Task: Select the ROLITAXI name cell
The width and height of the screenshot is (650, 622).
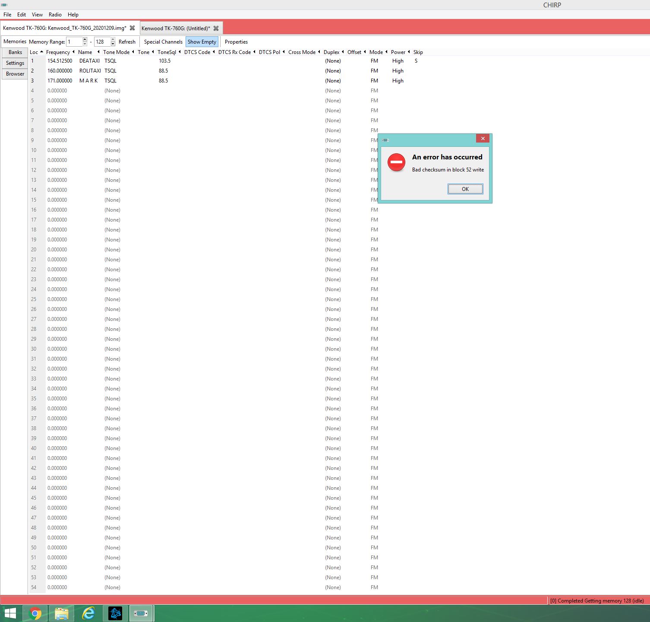Action: point(90,71)
